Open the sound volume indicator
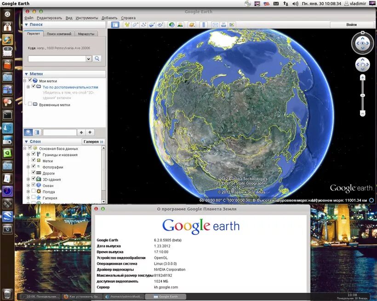Screen dimensions: 377x301 tap(295, 3)
